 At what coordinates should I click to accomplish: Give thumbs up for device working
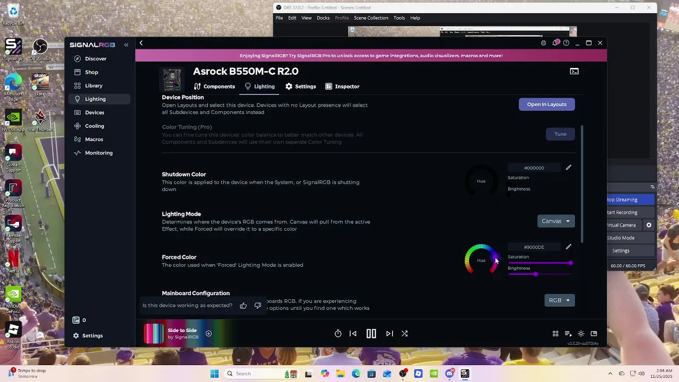[243, 306]
